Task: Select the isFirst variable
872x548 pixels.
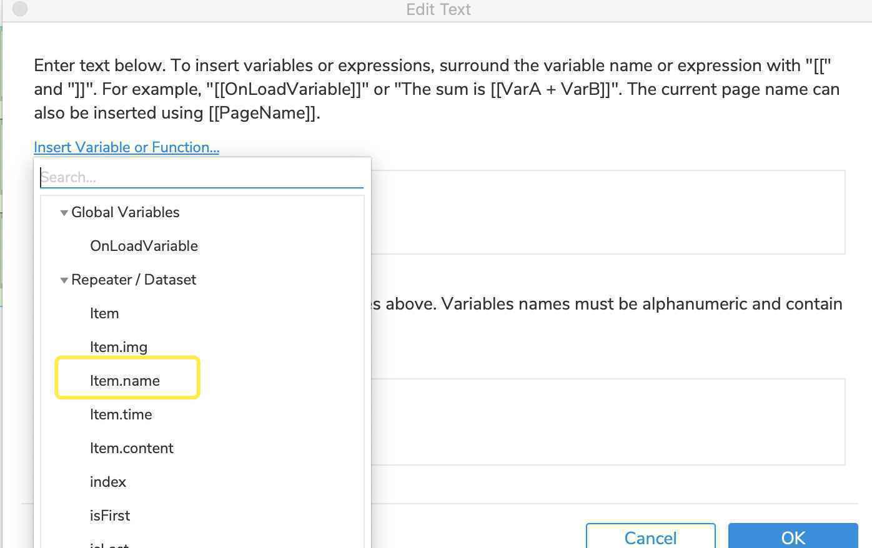Action: click(110, 516)
